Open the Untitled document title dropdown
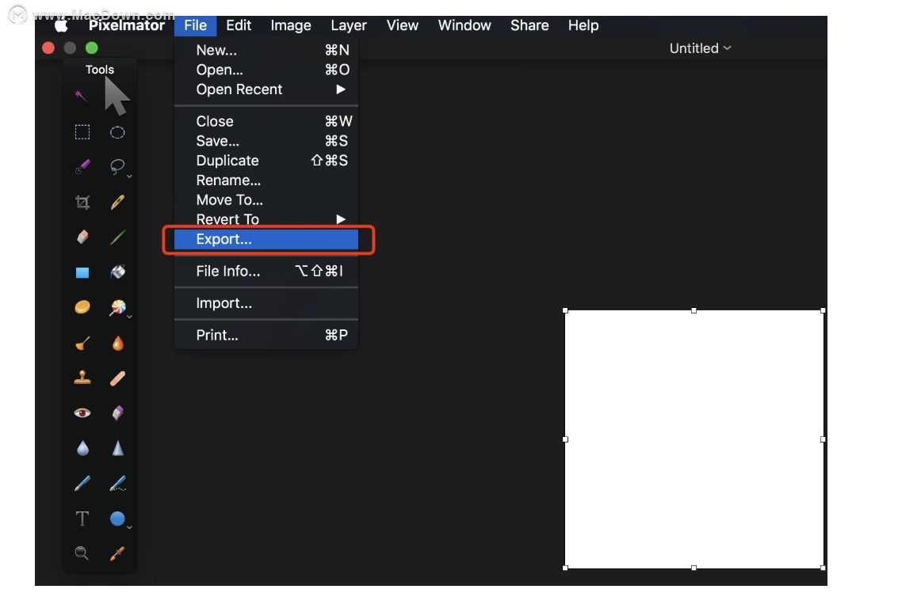921x608 pixels. click(700, 48)
